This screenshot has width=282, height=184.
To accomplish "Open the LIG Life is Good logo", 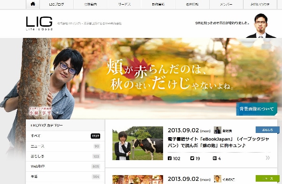I will coord(39,23).
